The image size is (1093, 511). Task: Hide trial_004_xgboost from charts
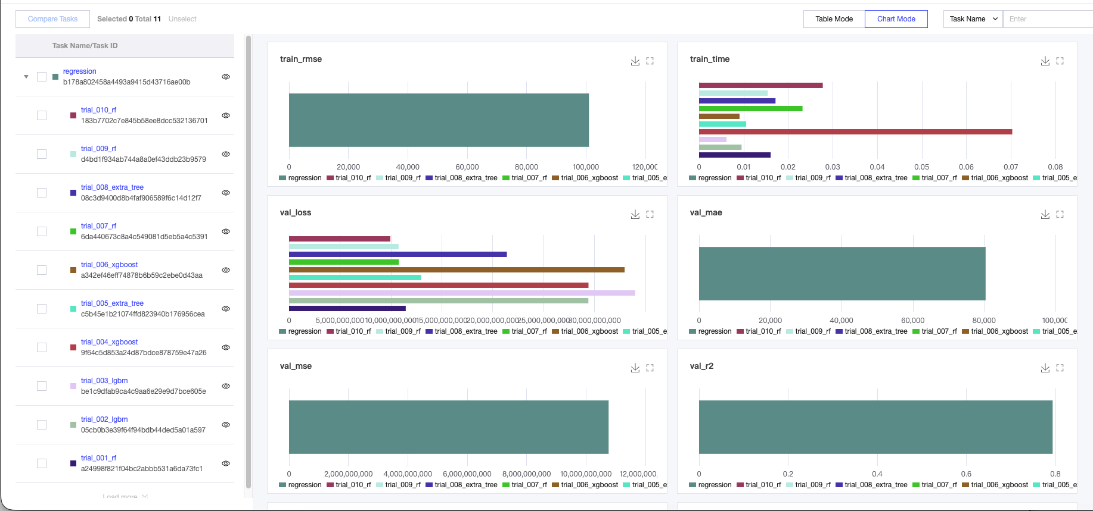click(x=226, y=347)
